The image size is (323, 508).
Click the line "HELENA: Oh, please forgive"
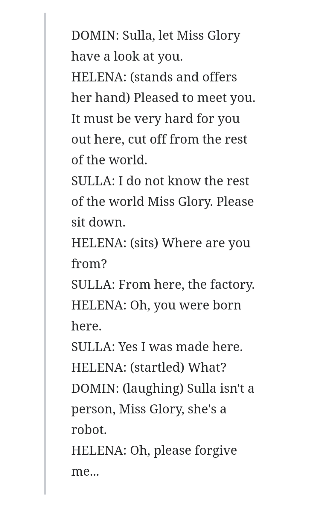(154, 450)
